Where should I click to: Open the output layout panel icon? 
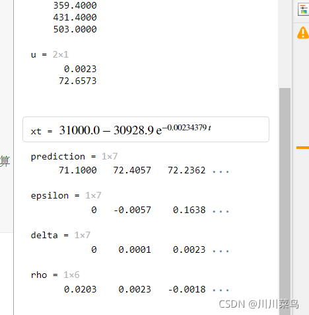(304, 9)
